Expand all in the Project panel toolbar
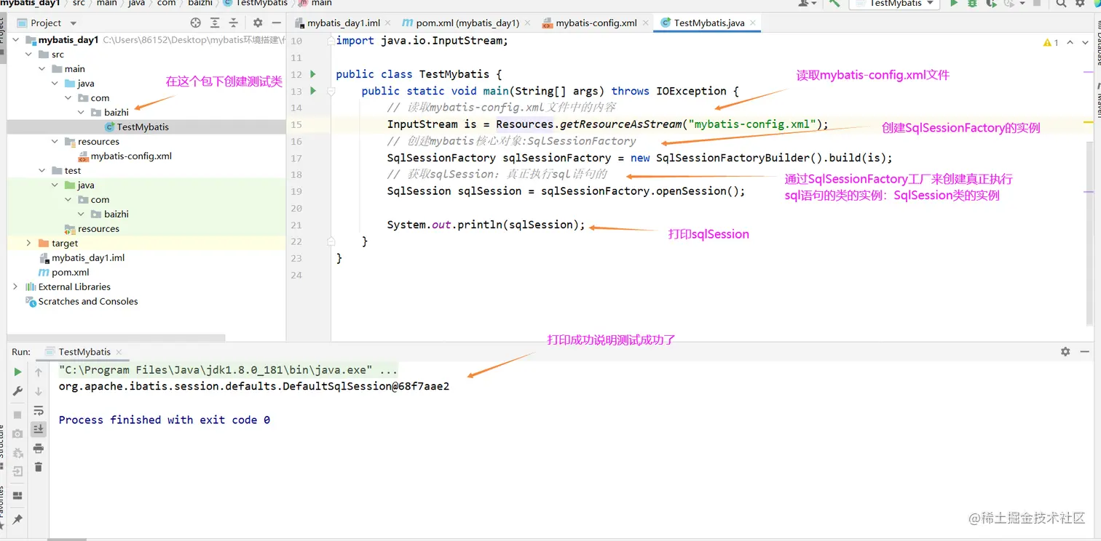 (x=215, y=23)
